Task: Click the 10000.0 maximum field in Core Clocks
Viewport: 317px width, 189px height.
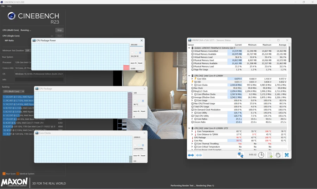Action: click(139, 137)
